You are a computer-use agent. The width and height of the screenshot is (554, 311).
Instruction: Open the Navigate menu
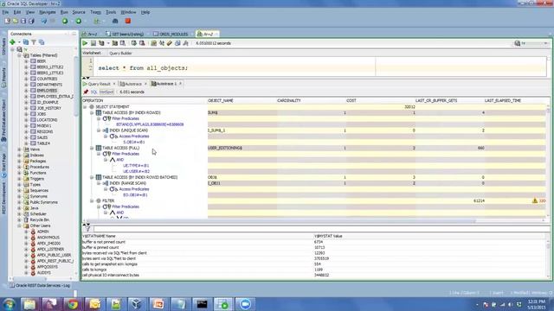click(x=48, y=12)
